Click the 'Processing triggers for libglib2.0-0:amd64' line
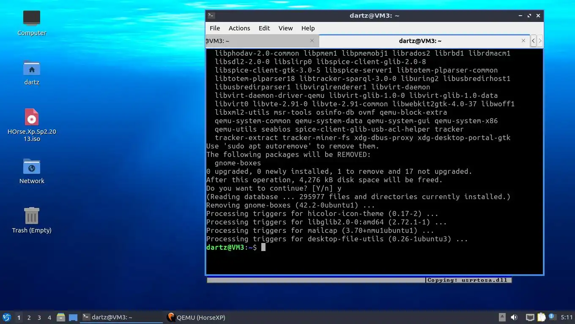575x324 pixels. 326,222
